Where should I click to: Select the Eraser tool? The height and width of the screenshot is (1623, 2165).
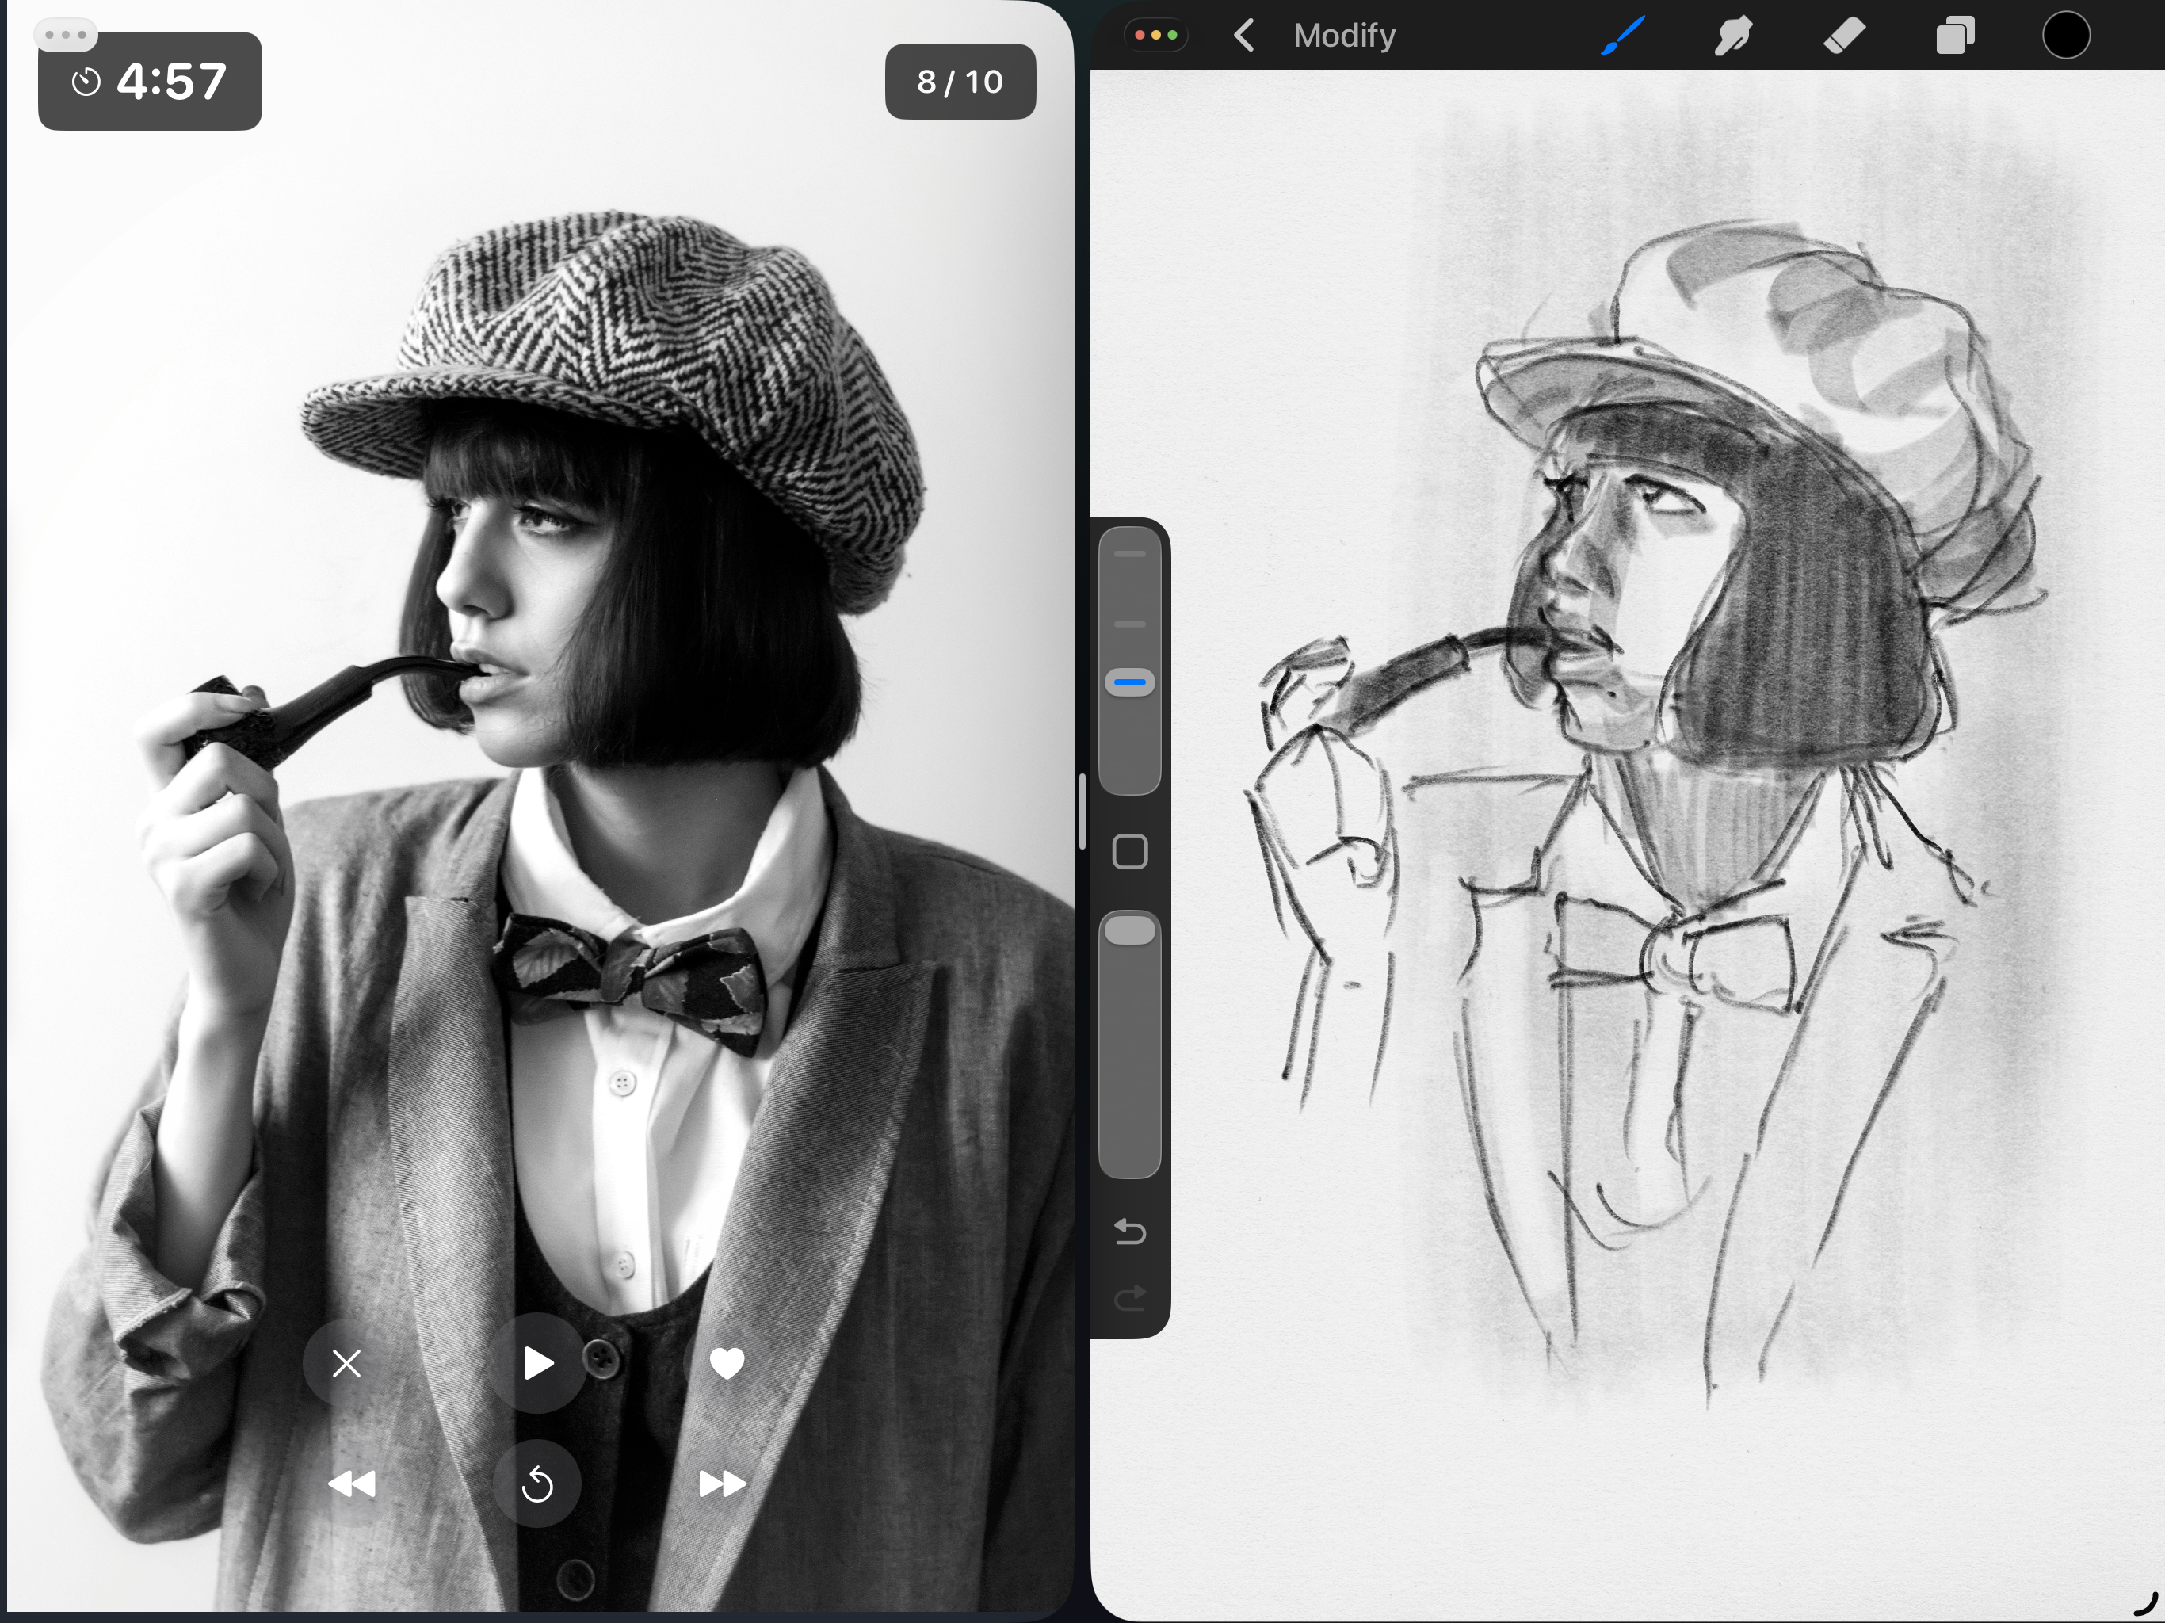pyautogui.click(x=1846, y=35)
